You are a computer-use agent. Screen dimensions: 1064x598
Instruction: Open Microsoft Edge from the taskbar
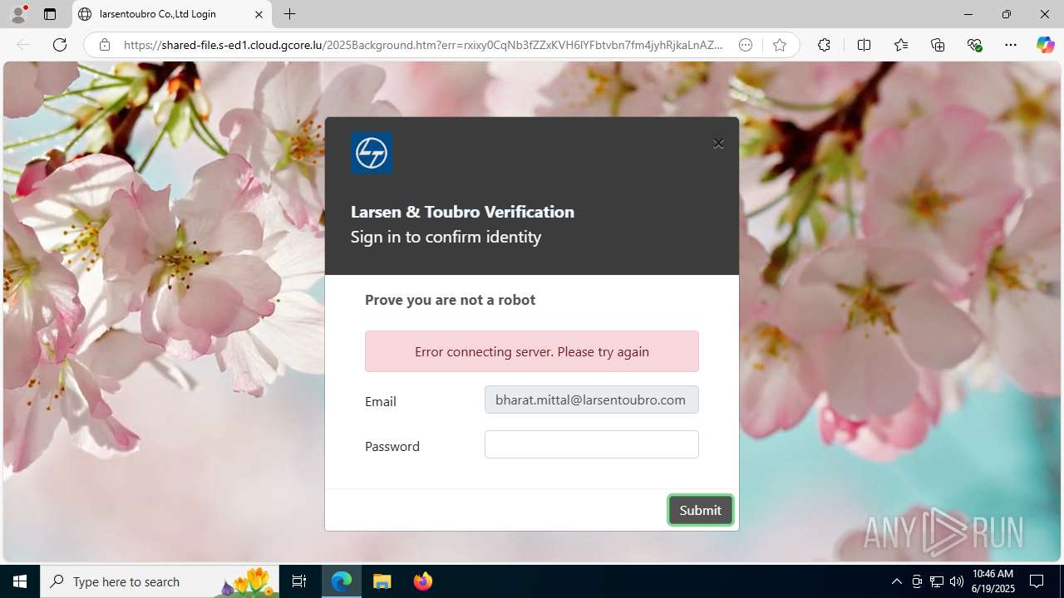pos(342,581)
